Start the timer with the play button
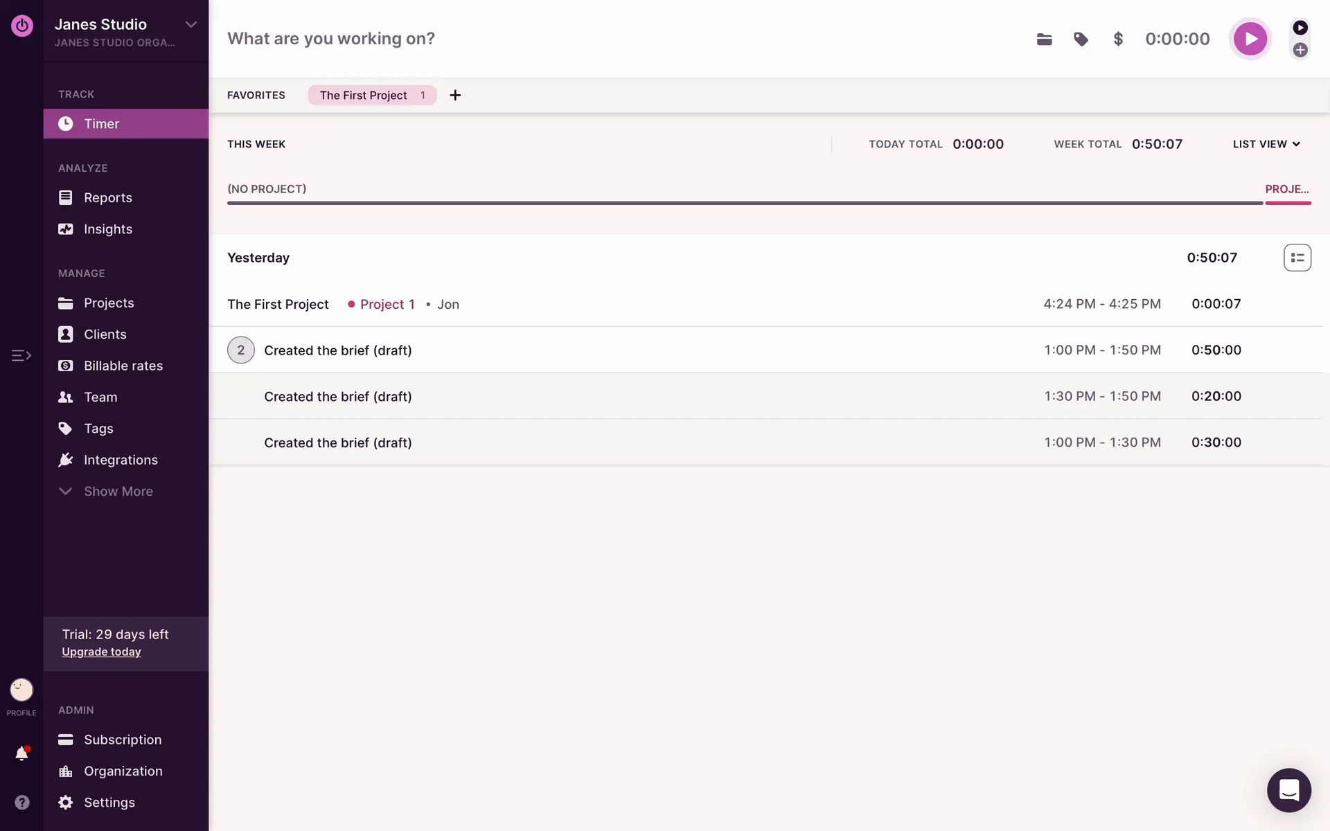The image size is (1330, 831). pyautogui.click(x=1250, y=39)
